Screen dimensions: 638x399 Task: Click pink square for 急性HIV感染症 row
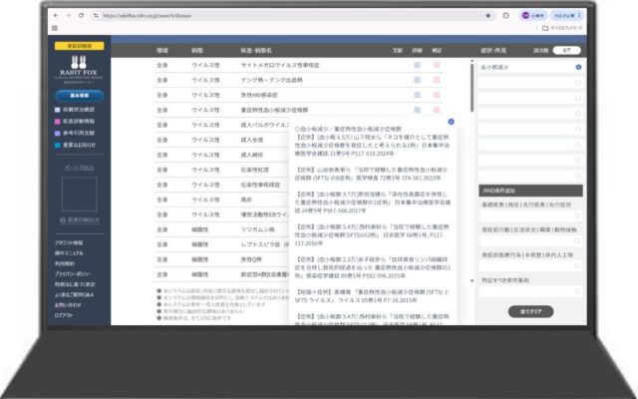[x=437, y=95]
